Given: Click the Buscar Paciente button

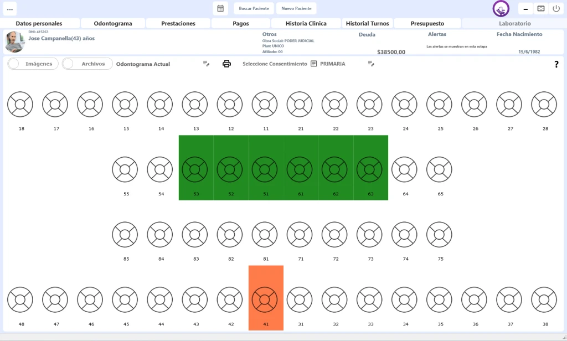Looking at the screenshot, I should click(x=254, y=8).
